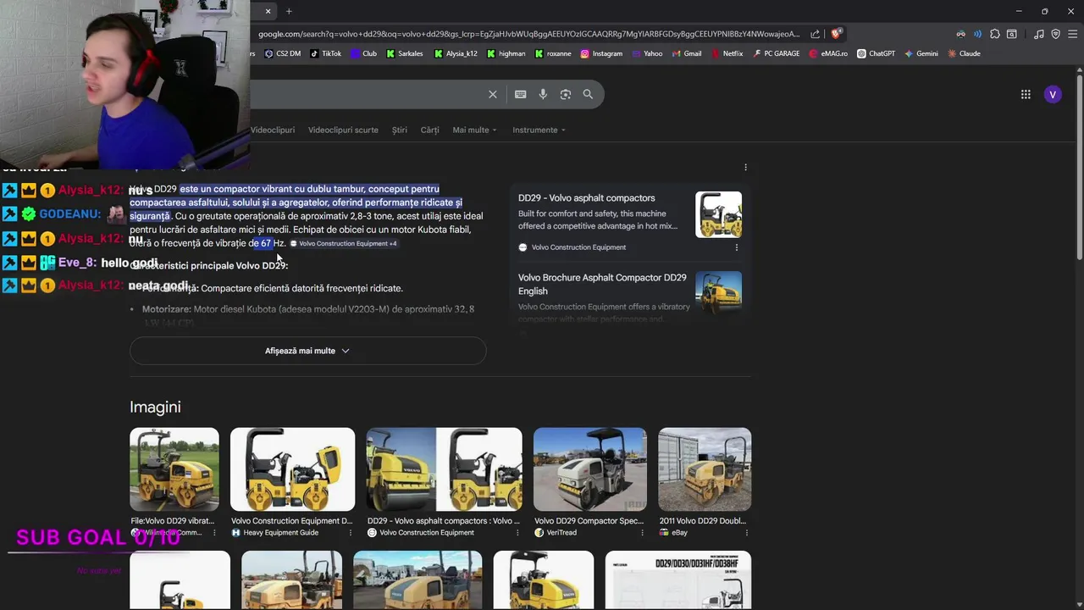Search by image with the Lens icon
The height and width of the screenshot is (610, 1084).
566,94
